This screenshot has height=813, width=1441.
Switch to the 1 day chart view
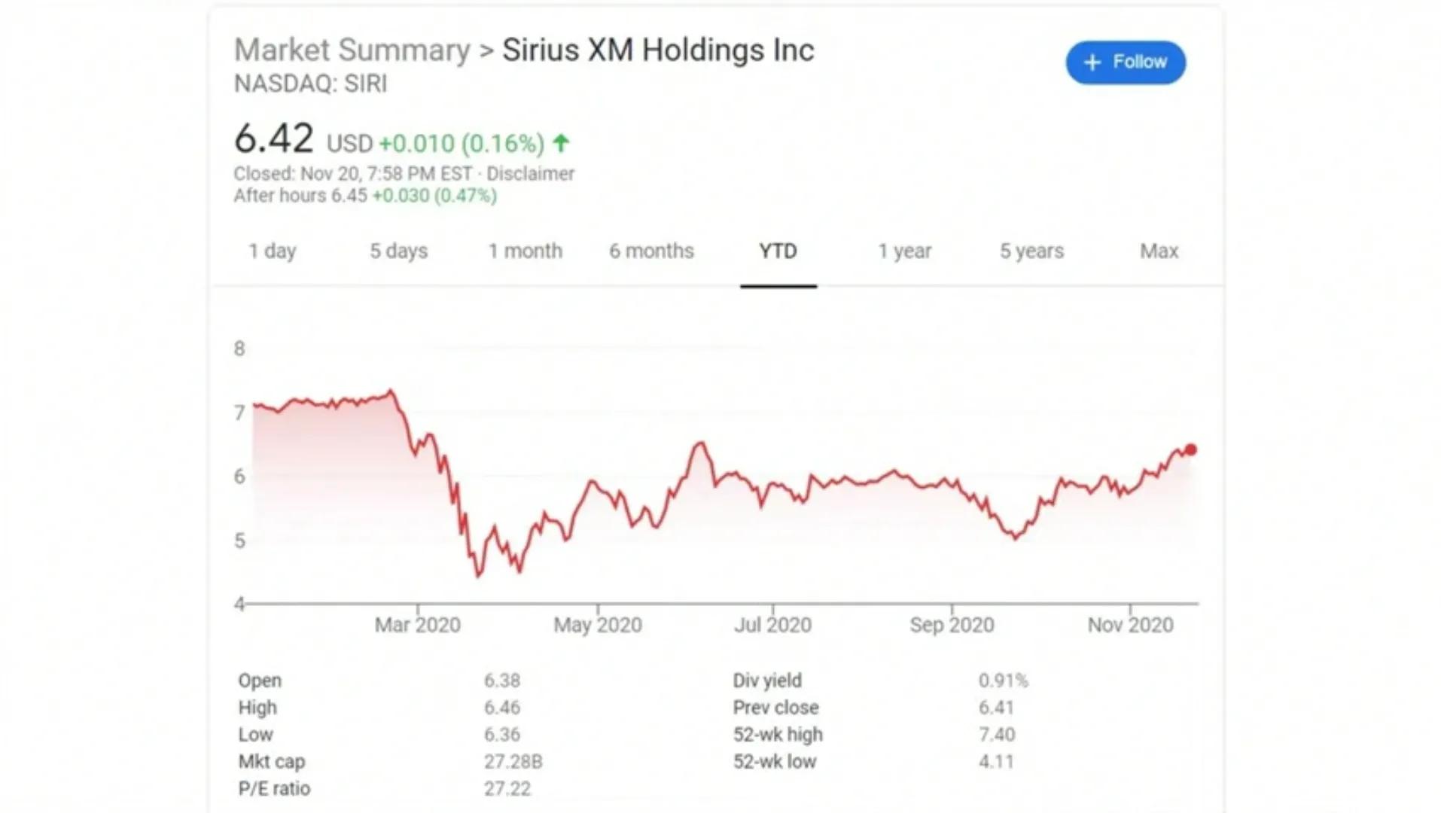pos(273,251)
